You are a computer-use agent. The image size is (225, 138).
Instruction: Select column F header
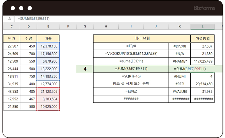(x=68, y=26)
